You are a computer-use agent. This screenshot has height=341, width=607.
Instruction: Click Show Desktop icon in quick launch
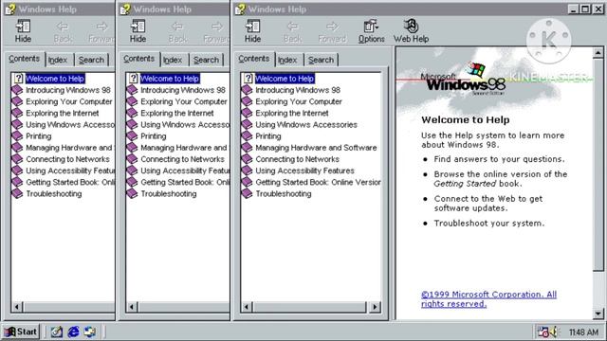[57, 332]
